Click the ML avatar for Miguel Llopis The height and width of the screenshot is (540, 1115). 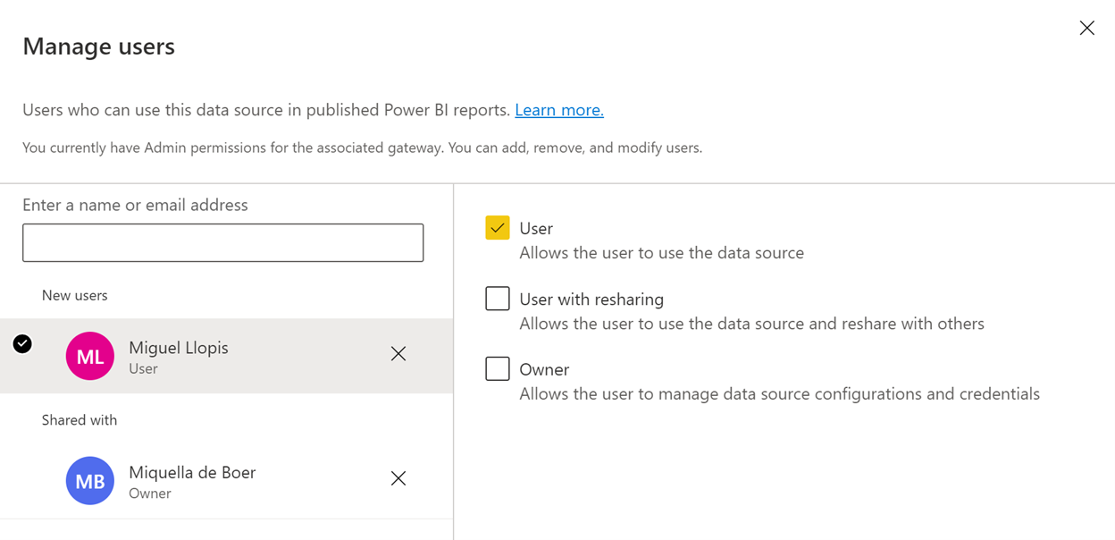tap(90, 356)
